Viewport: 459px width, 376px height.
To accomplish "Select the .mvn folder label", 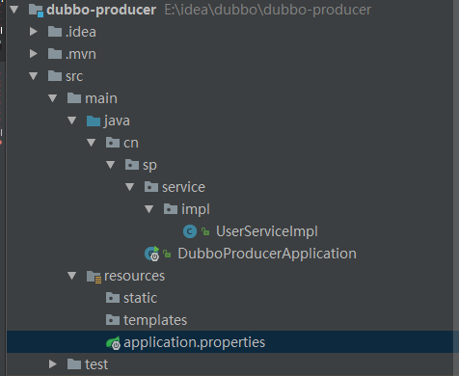I will [x=81, y=54].
